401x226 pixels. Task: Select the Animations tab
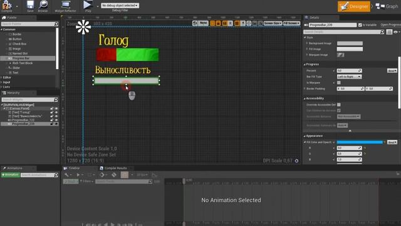[14, 168]
